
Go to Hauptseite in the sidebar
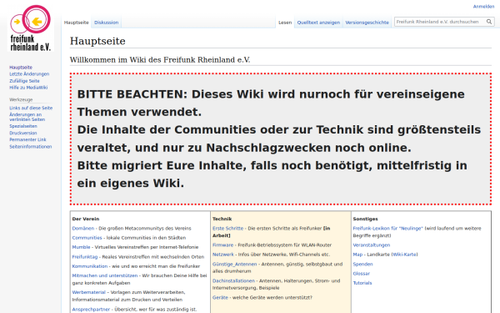[x=21, y=67]
